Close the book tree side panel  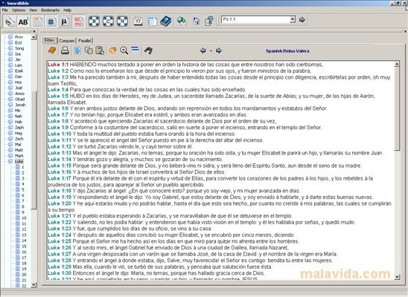[x=34, y=31]
